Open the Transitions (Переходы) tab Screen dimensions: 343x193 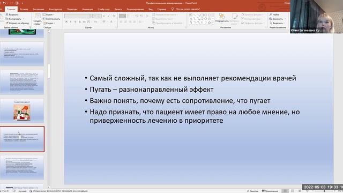tap(72, 9)
